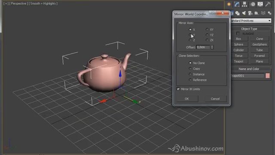Select the Cameras category icon

pyautogui.click(x=250, y=13)
